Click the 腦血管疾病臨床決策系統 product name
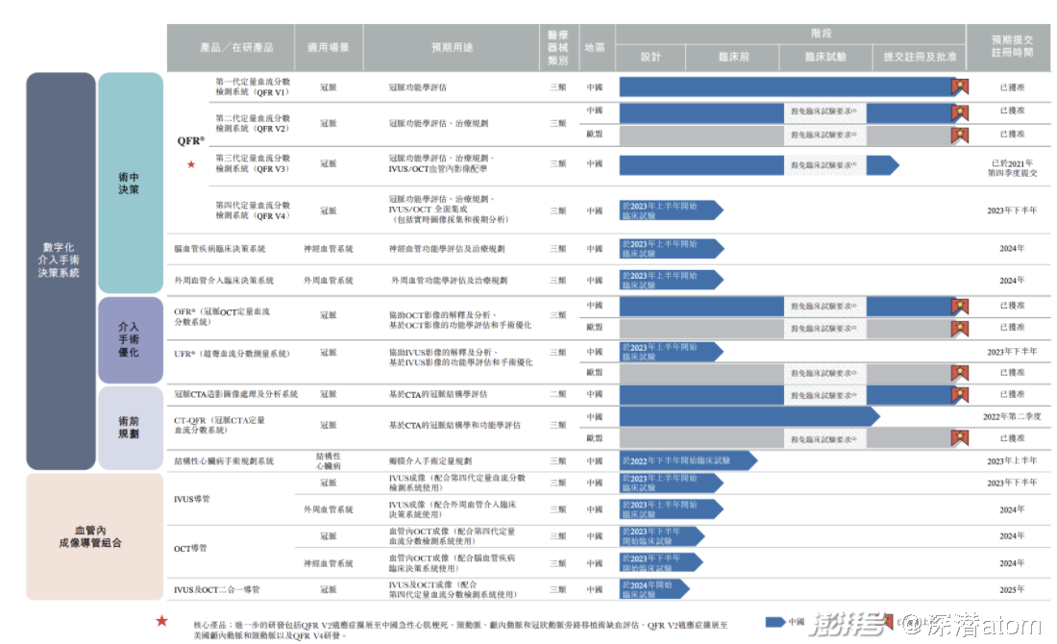 click(x=220, y=249)
